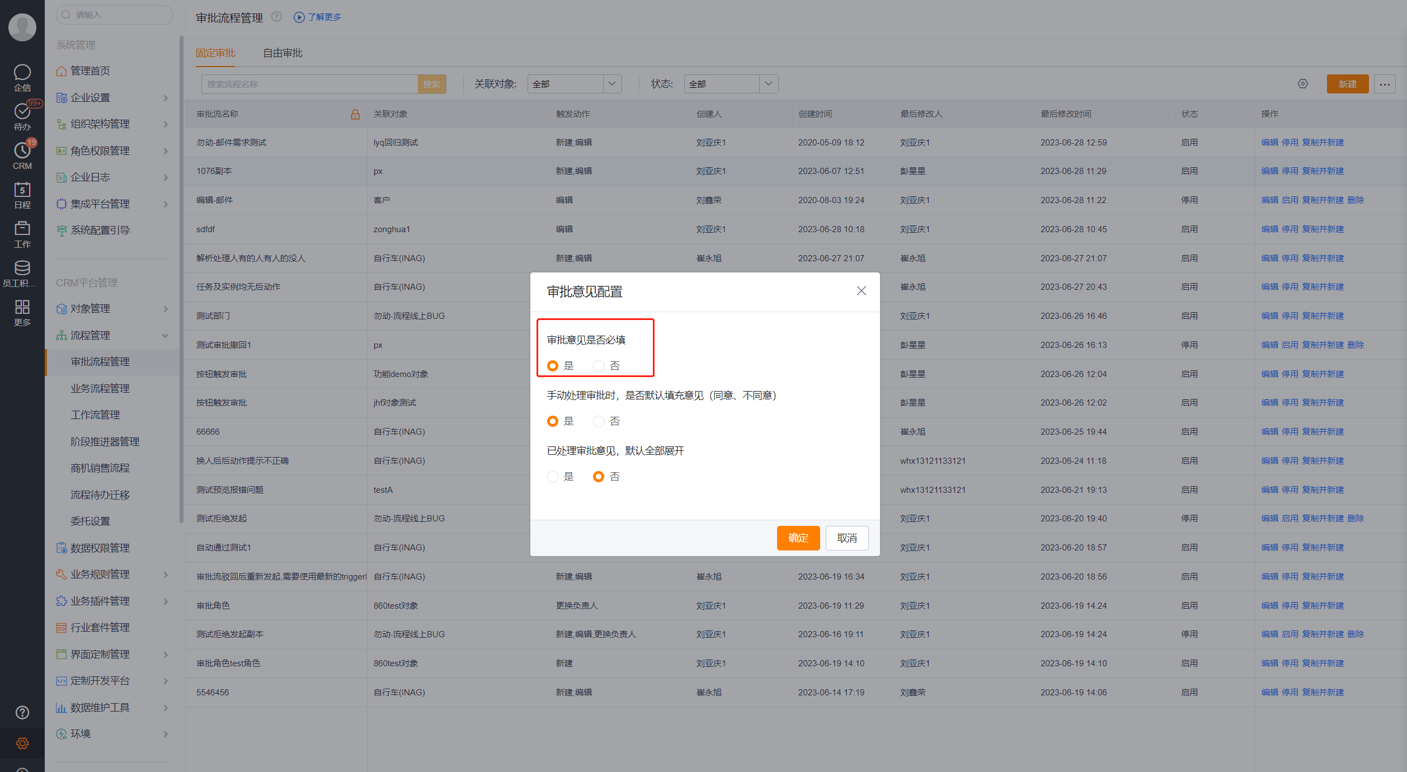Click the 系统配置引导 icon
The width and height of the screenshot is (1407, 772).
pyautogui.click(x=62, y=230)
